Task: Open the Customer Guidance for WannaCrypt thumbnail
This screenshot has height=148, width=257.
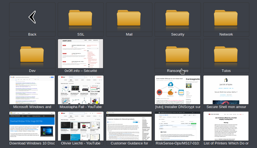Action: 129,126
